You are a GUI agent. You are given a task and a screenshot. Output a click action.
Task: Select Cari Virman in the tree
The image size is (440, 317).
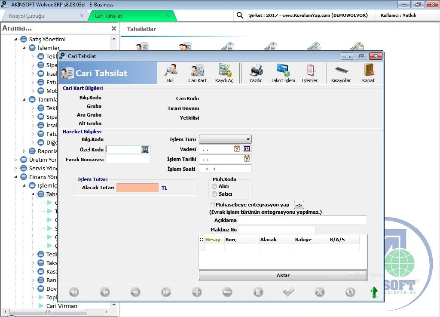point(62,306)
